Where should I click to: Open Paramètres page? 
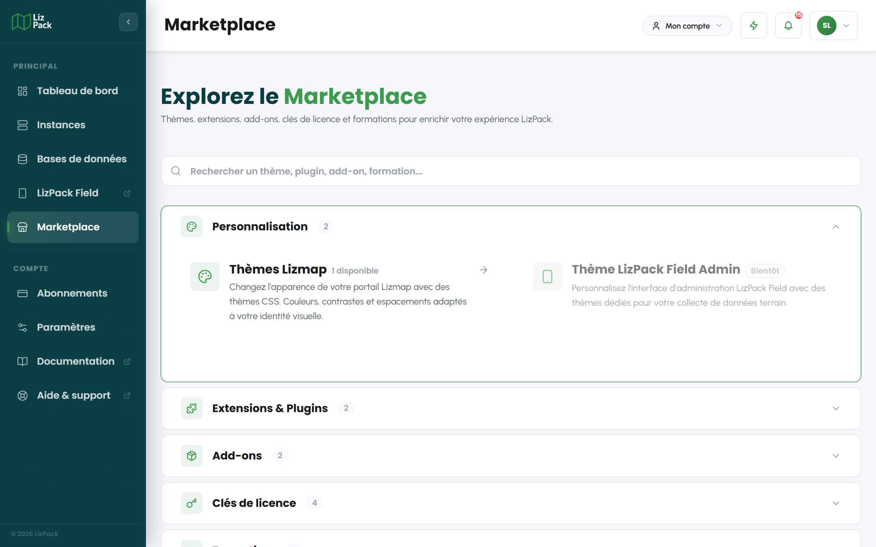pyautogui.click(x=73, y=327)
